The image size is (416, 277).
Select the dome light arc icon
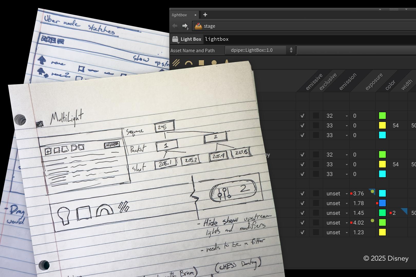pos(189,63)
